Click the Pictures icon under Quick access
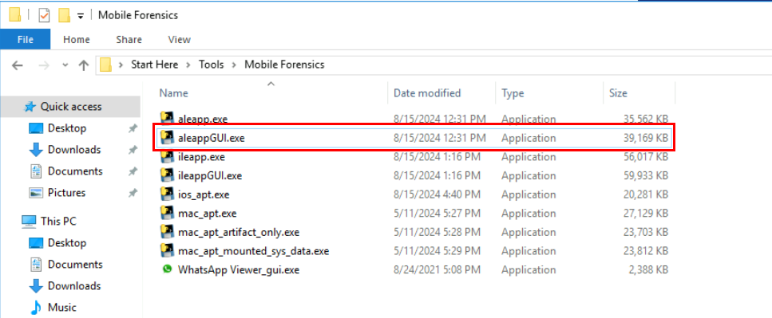Screen dimensions: 772x318 [x=36, y=193]
